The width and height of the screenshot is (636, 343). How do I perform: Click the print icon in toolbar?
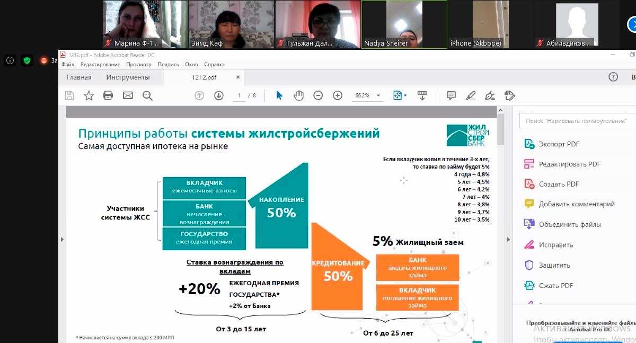(108, 95)
